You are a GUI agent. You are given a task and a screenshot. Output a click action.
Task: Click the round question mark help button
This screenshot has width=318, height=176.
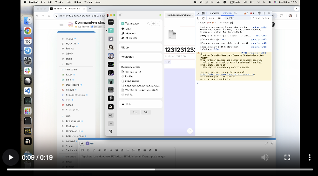(x=189, y=131)
